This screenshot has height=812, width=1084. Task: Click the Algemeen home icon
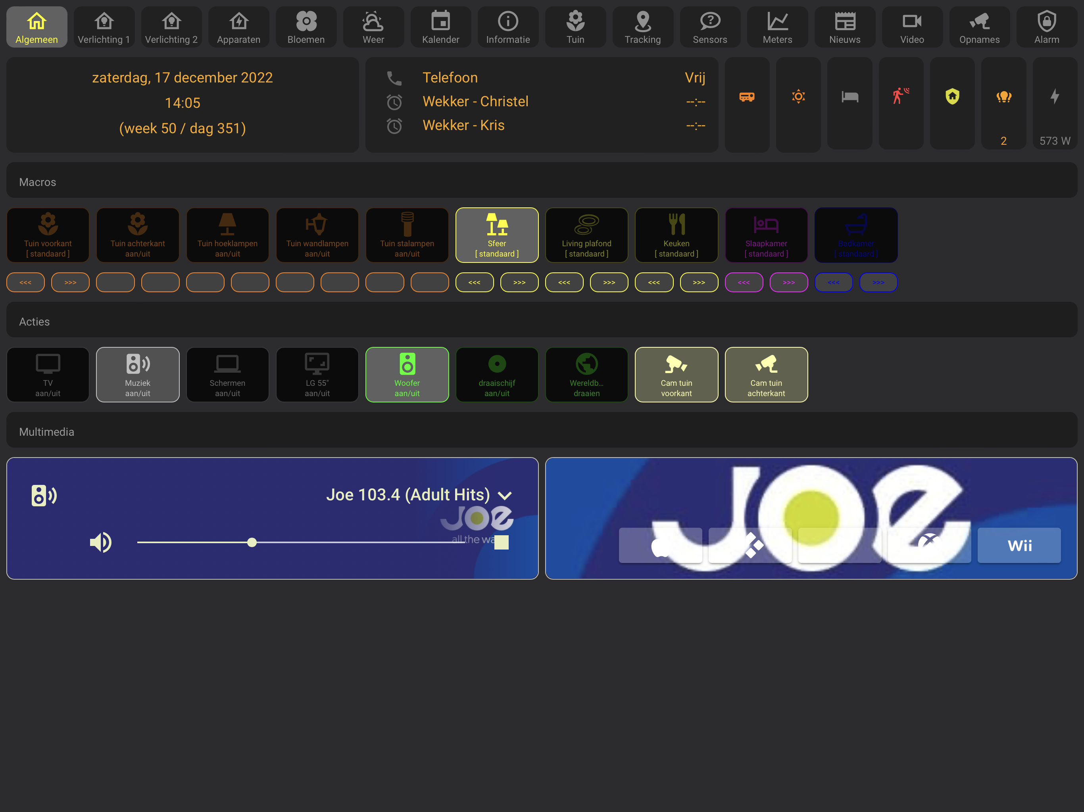tap(37, 21)
